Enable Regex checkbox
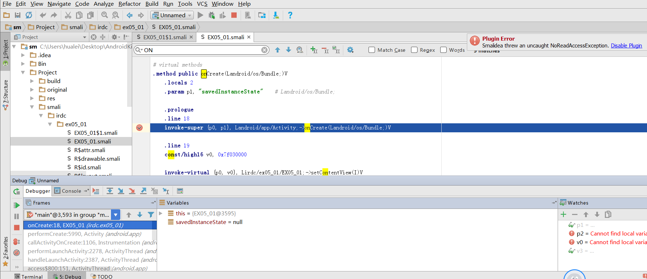647x279 pixels. coord(414,50)
